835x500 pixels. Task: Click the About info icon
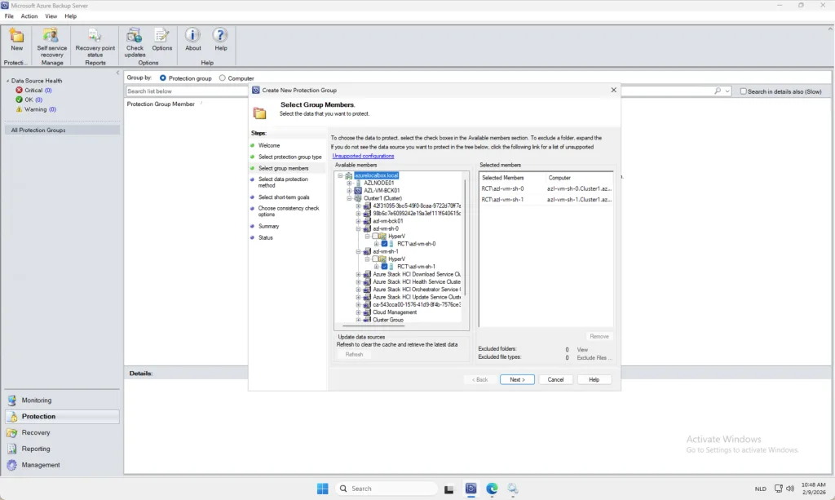[x=192, y=35]
